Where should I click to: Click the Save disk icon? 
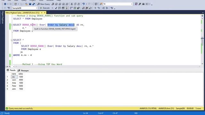(30, 4)
